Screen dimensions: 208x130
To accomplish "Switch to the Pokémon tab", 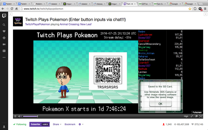I will pyautogui.click(x=39, y=4).
